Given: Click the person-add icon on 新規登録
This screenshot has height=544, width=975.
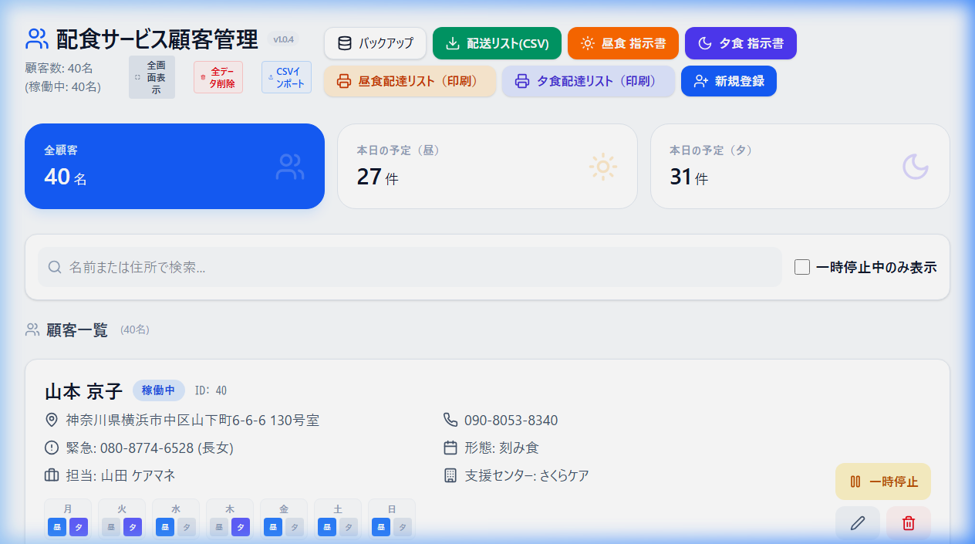Looking at the screenshot, I should point(699,80).
